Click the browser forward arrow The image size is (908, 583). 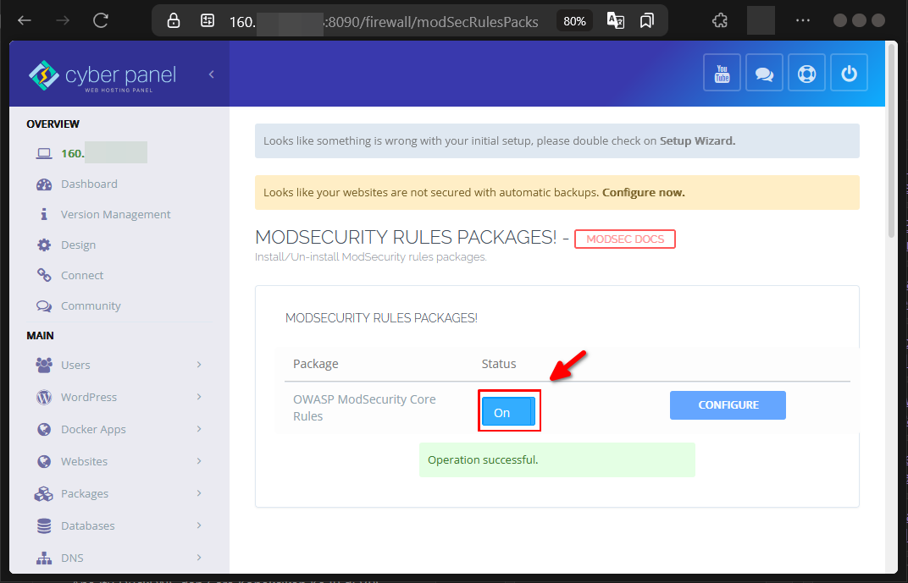tap(62, 21)
